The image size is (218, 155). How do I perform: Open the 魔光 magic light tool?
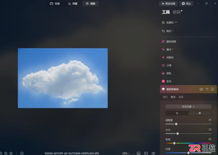(x=168, y=49)
